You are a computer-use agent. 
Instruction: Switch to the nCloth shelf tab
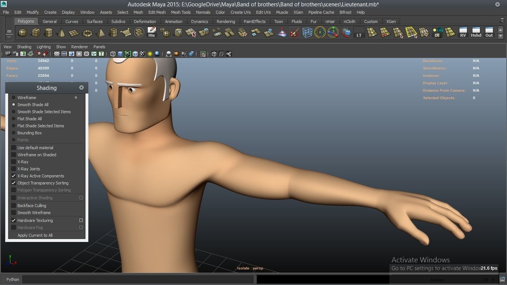click(x=349, y=22)
